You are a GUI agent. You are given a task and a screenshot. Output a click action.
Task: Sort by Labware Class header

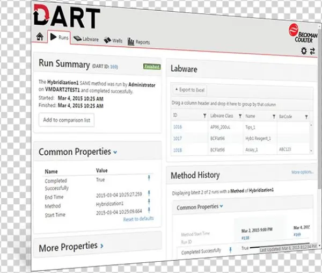click(x=222, y=116)
